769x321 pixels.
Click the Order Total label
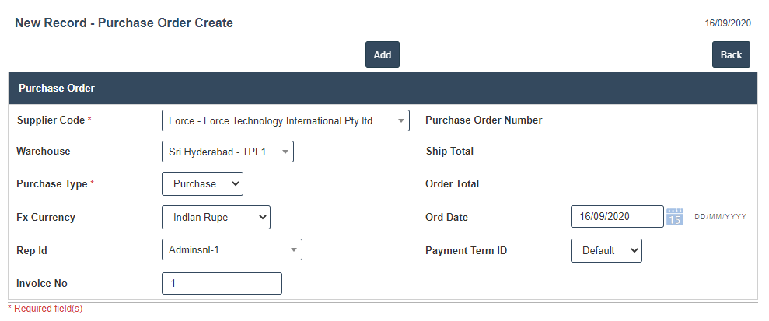coord(452,184)
